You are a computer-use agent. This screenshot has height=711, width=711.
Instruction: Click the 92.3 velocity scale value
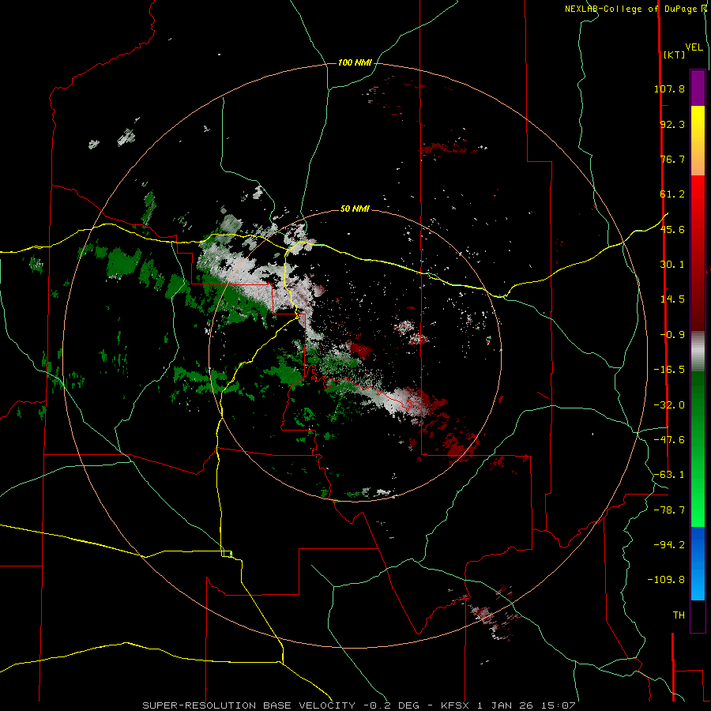(x=672, y=124)
